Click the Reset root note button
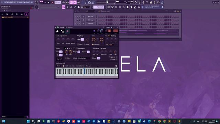The image size is (220, 124). [x=58, y=66]
